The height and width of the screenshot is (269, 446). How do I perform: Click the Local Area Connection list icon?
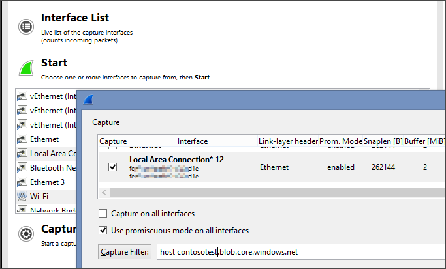pyautogui.click(x=22, y=154)
